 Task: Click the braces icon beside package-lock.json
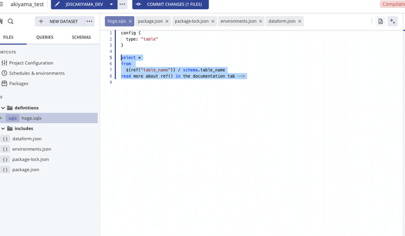click(5, 160)
